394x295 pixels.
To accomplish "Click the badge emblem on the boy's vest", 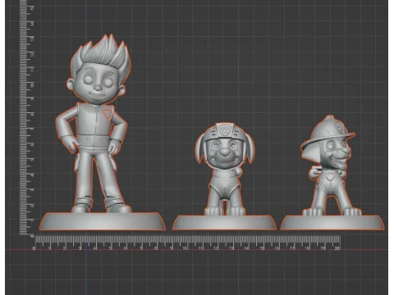I will pyautogui.click(x=108, y=112).
